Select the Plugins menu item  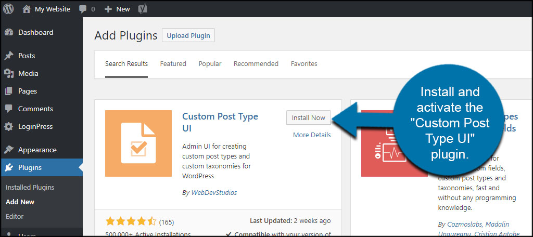point(41,167)
